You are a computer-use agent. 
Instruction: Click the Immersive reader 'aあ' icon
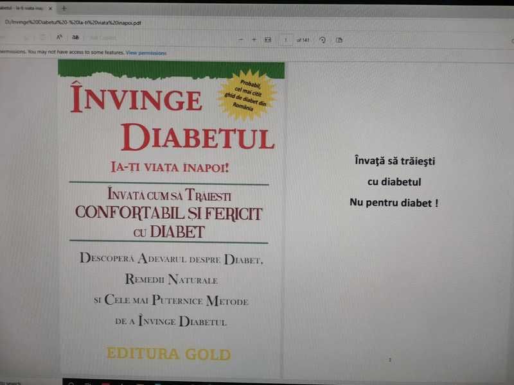click(75, 37)
